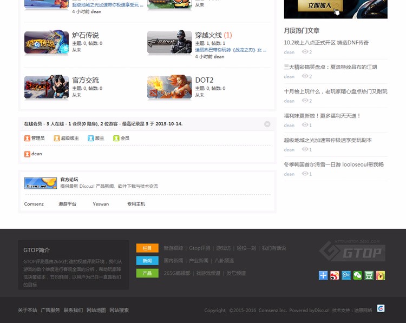Open the Yeswan friend link

101,204
